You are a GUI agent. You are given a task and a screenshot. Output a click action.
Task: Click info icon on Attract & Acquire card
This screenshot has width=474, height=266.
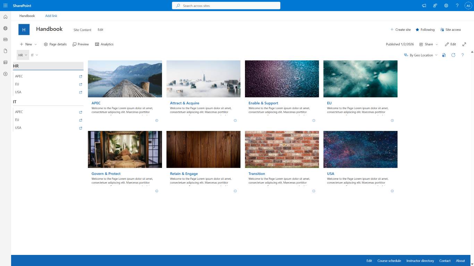(x=235, y=121)
